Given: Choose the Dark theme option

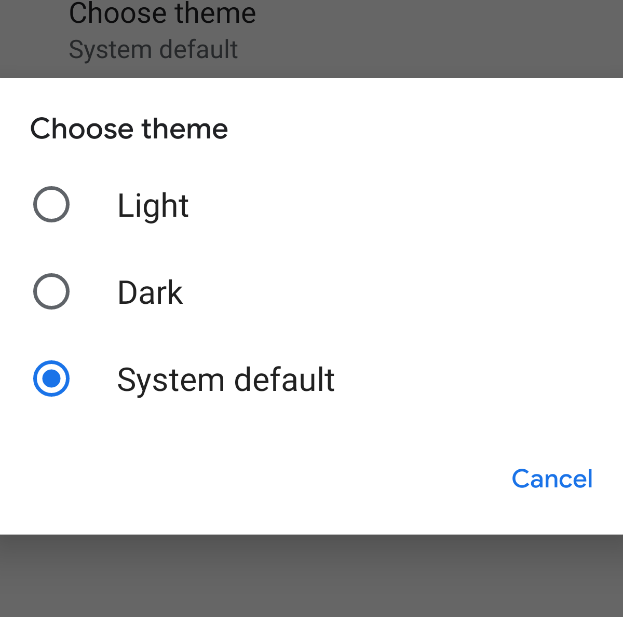Looking at the screenshot, I should tap(150, 292).
